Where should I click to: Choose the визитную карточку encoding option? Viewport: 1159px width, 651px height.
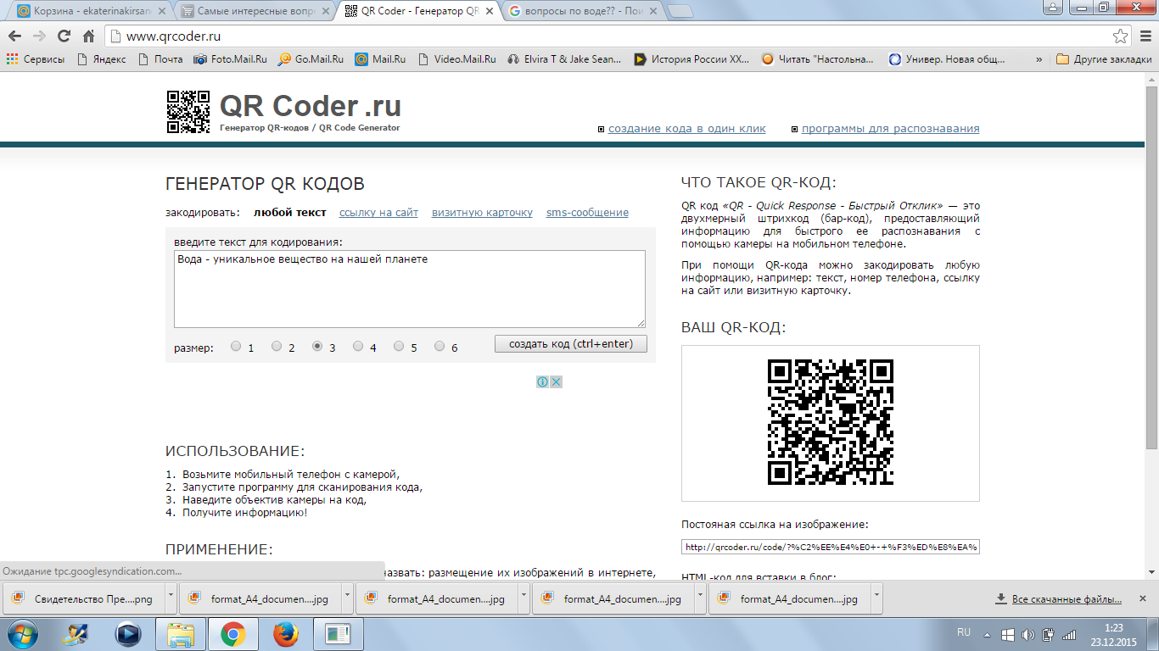pyautogui.click(x=482, y=213)
